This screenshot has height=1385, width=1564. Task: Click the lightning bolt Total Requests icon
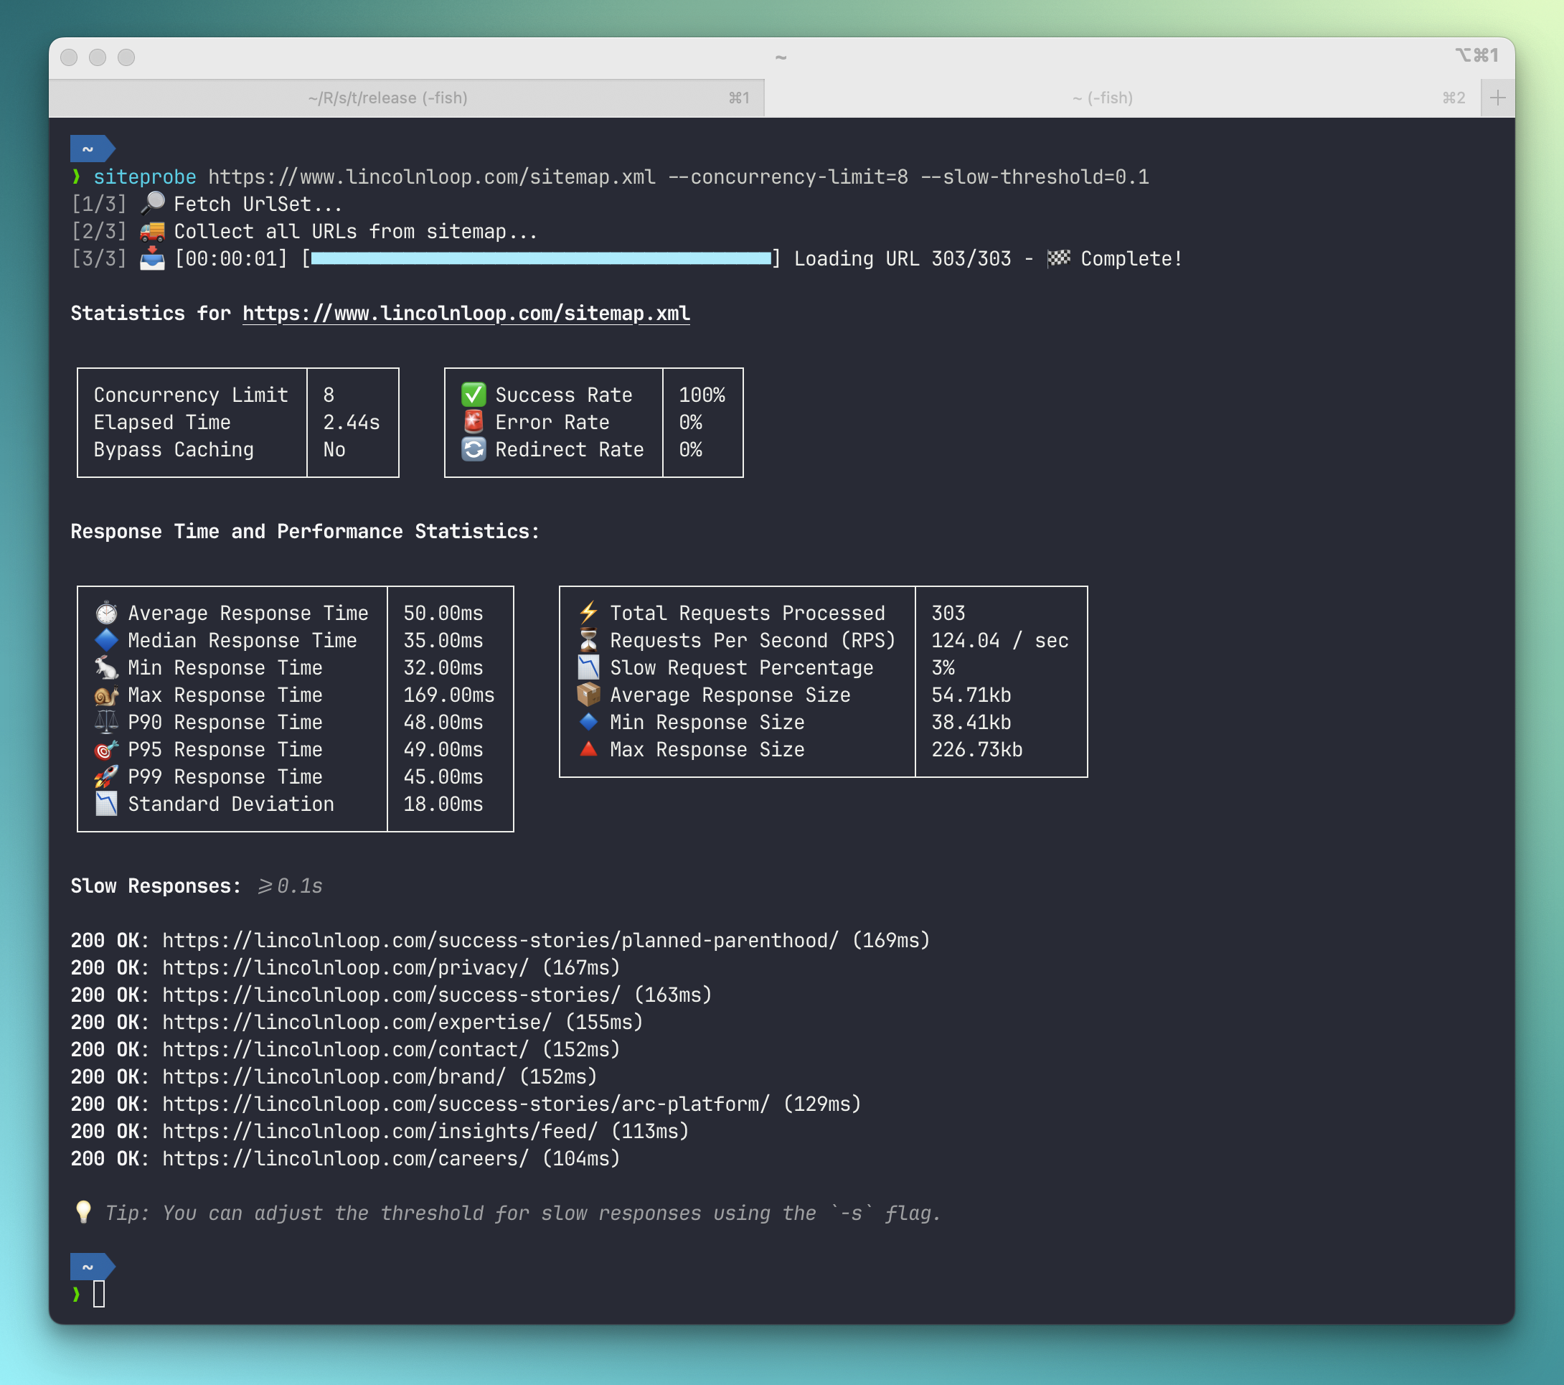(588, 613)
